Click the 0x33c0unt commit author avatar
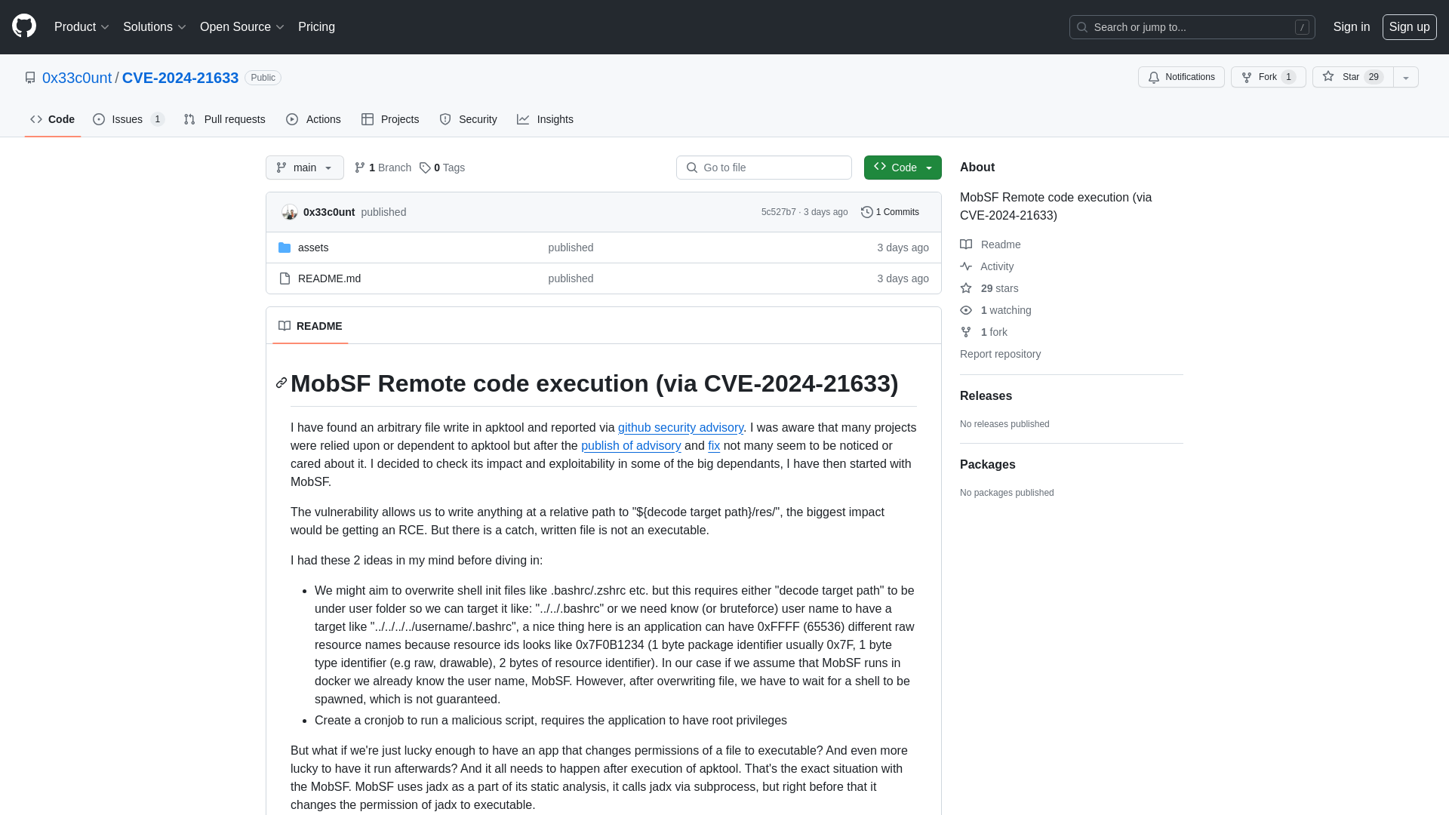The image size is (1449, 815). point(289,212)
